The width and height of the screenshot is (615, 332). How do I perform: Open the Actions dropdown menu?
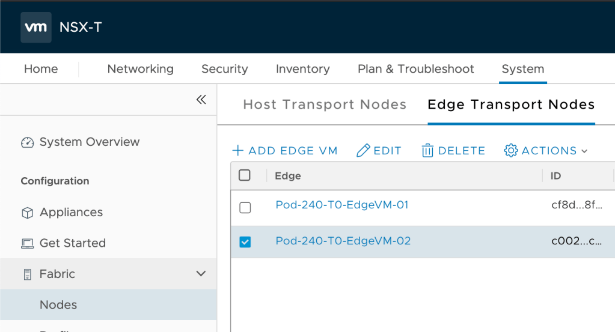546,151
